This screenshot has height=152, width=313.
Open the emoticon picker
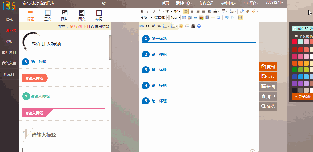coord(181,26)
